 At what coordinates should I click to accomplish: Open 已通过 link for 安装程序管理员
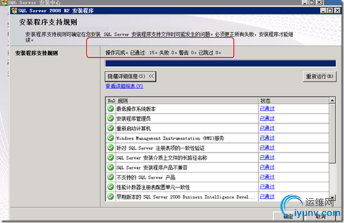tap(267, 118)
